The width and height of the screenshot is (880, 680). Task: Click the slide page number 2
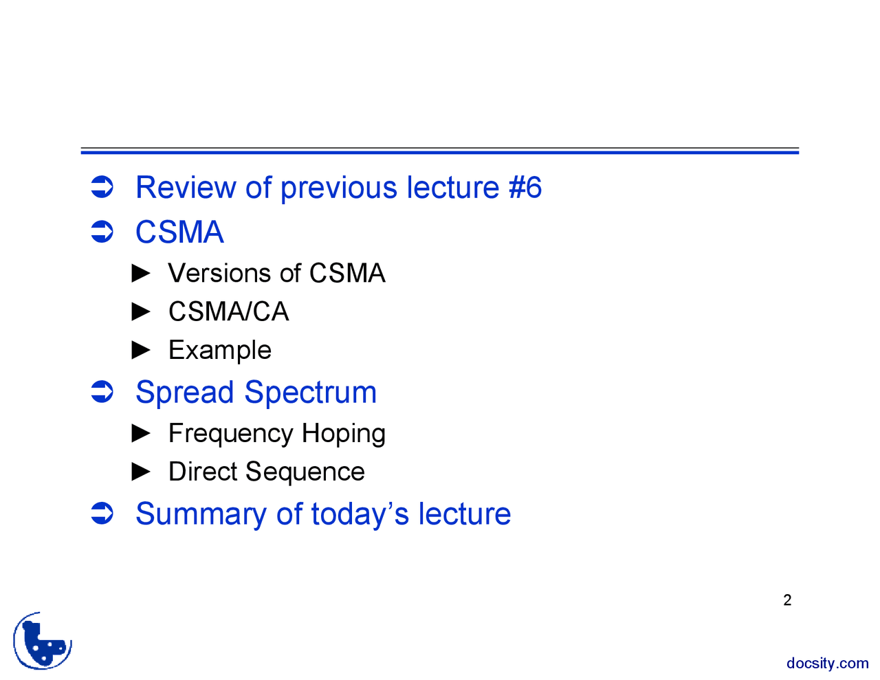pos(787,600)
